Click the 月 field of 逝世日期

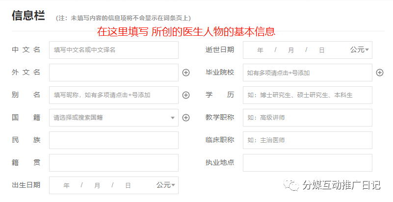291,50
